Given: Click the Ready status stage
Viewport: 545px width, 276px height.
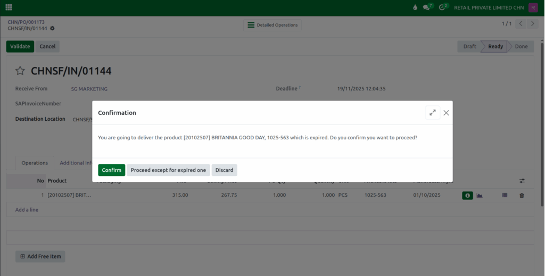Looking at the screenshot, I should point(496,46).
